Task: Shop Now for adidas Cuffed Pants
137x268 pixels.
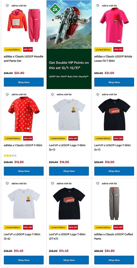Action: [114, 260]
